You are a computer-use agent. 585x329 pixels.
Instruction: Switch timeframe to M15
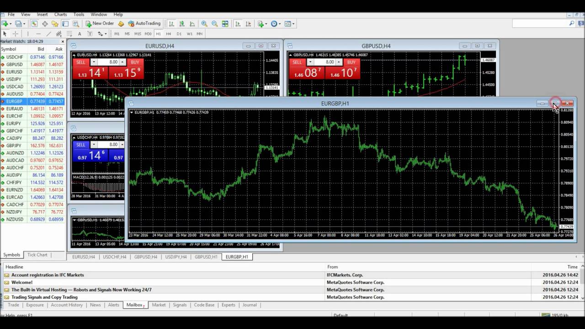point(138,34)
